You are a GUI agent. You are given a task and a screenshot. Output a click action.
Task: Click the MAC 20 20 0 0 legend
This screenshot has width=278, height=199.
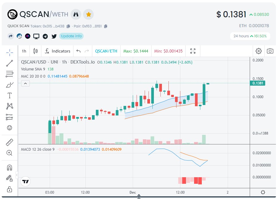(33, 76)
